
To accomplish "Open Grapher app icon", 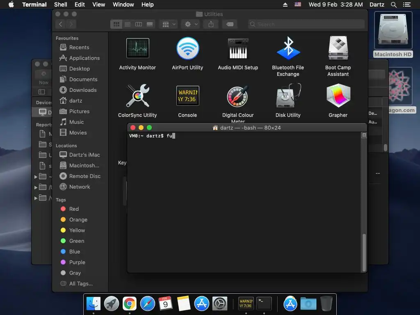I will pos(338,96).
